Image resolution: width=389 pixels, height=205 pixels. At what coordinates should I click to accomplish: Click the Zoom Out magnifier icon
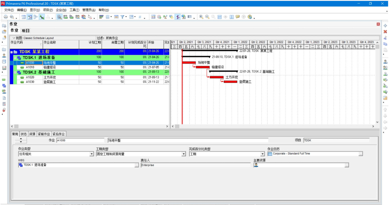pos(207,17)
